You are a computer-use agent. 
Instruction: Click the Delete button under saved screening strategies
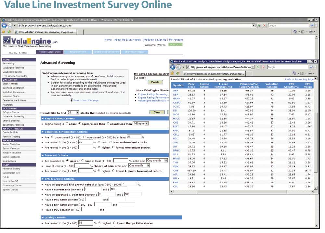tap(155, 82)
